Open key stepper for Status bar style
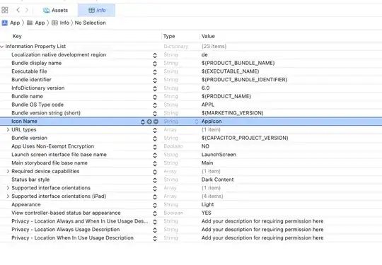382x265 pixels. [155, 180]
